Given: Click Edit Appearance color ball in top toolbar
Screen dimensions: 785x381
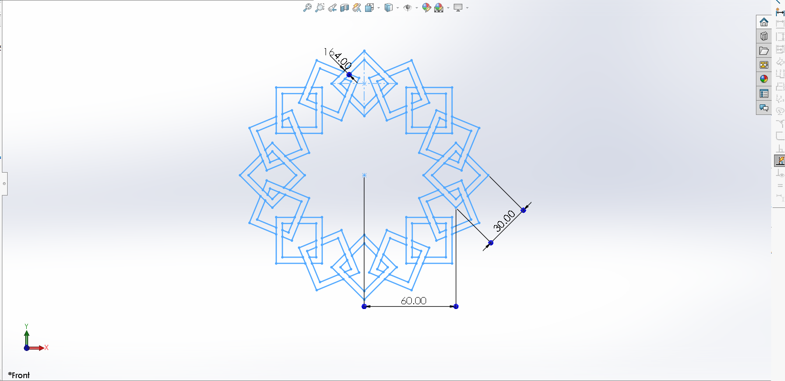Looking at the screenshot, I should [x=427, y=8].
